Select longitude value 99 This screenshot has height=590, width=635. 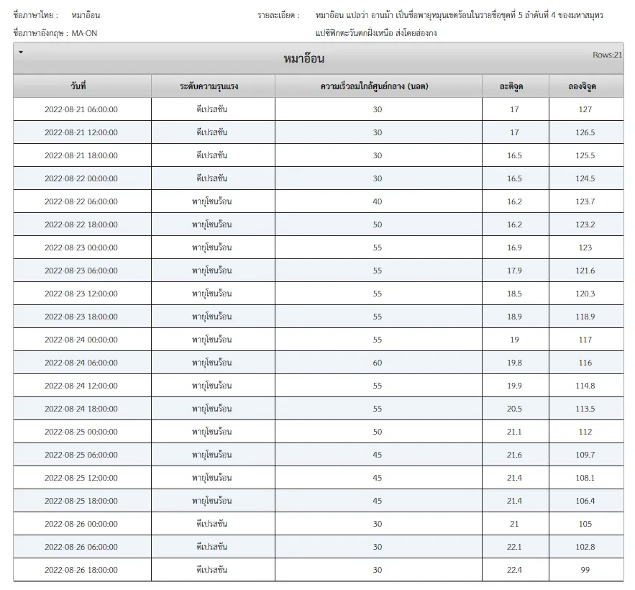click(585, 570)
